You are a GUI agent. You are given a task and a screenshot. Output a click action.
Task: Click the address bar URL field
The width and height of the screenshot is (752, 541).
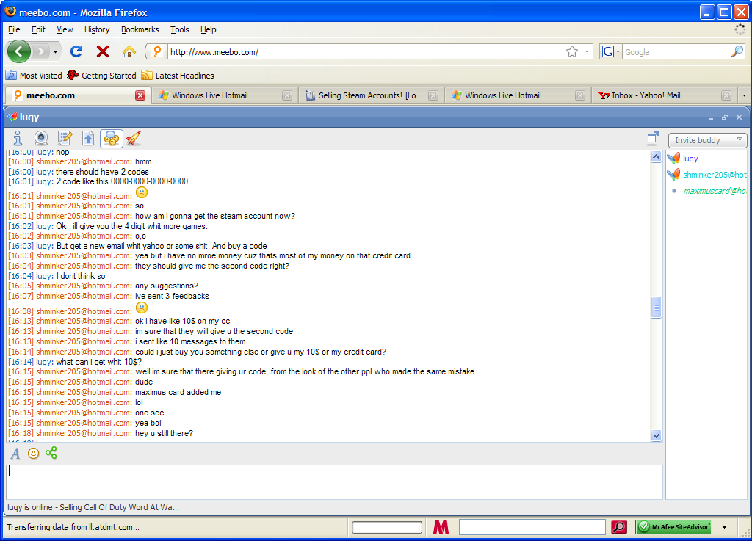pyautogui.click(x=366, y=52)
